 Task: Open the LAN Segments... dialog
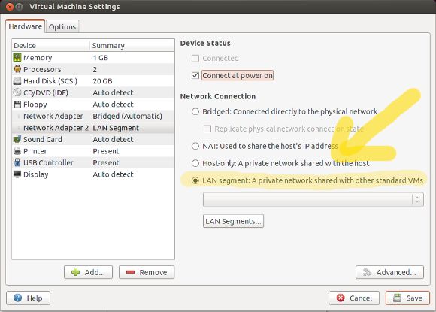point(233,221)
